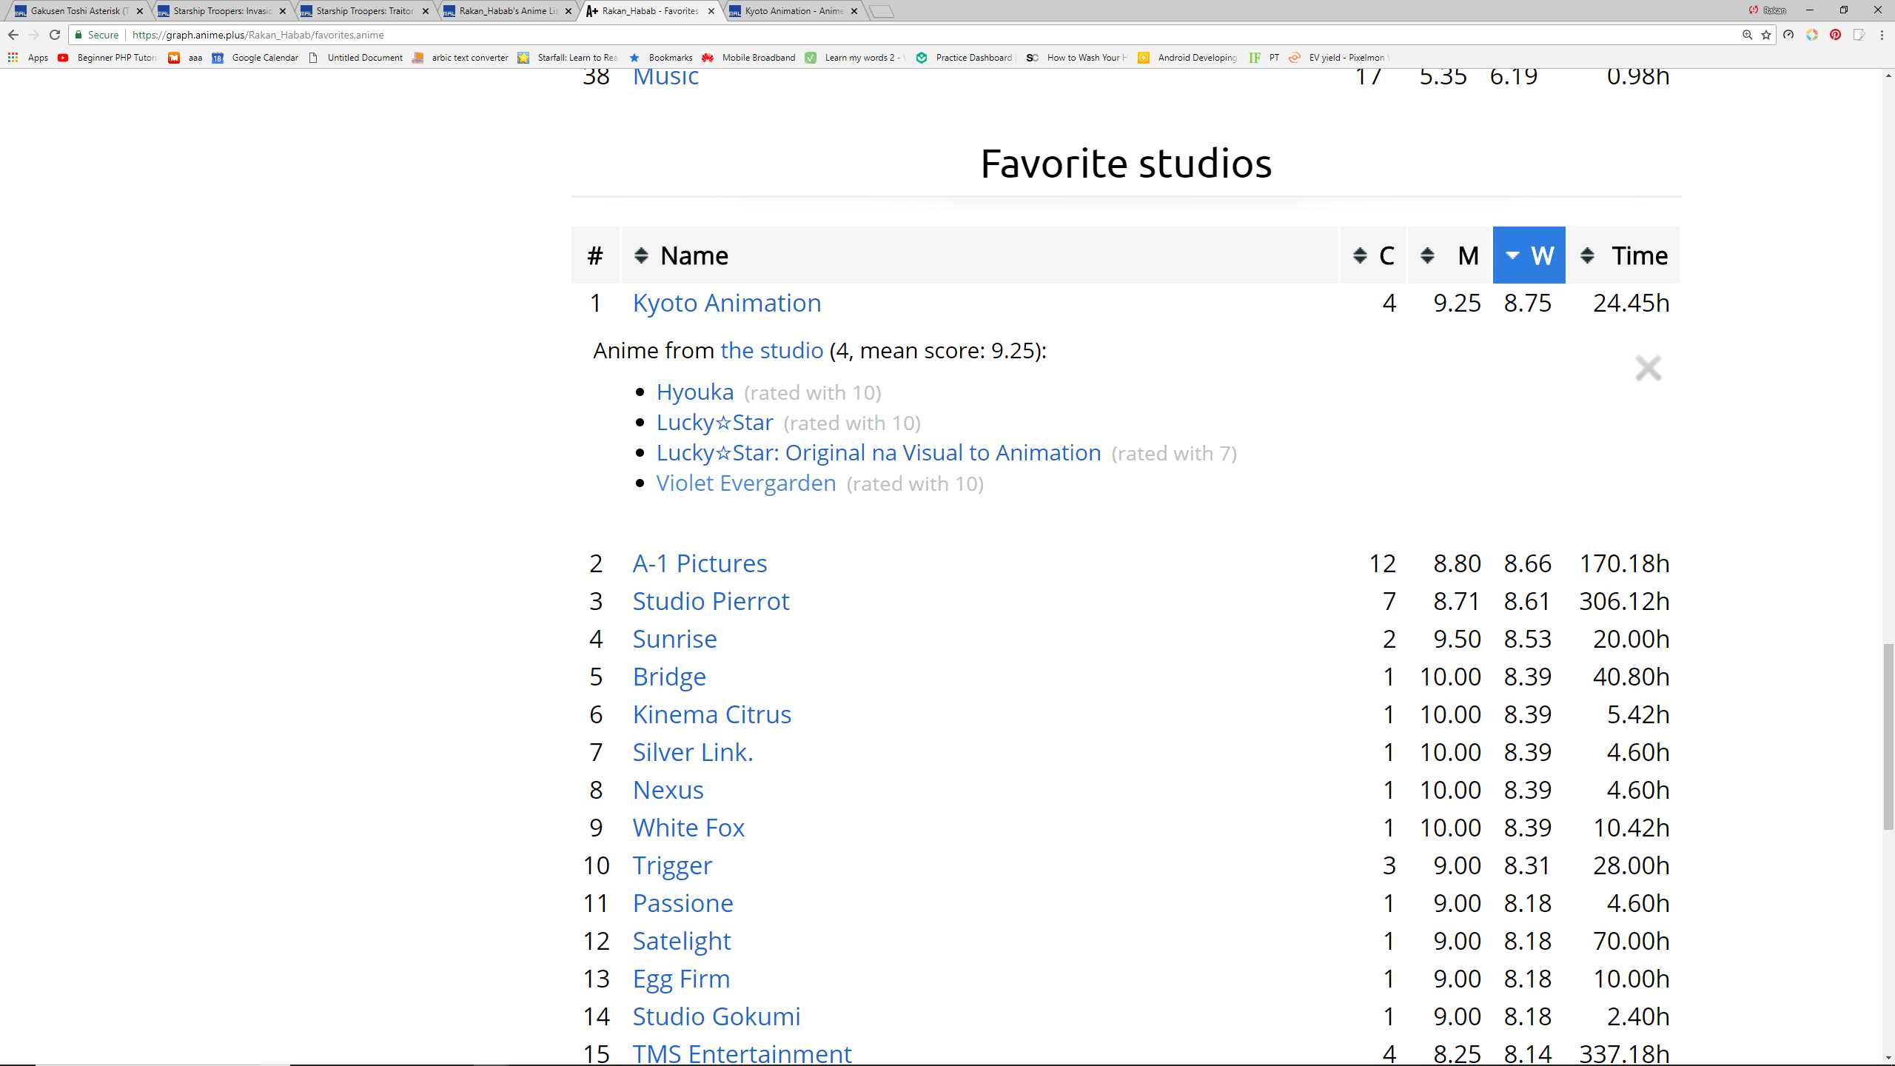Reload the page with the refresh icon
Image resolution: width=1895 pixels, height=1066 pixels.
pos(55,35)
